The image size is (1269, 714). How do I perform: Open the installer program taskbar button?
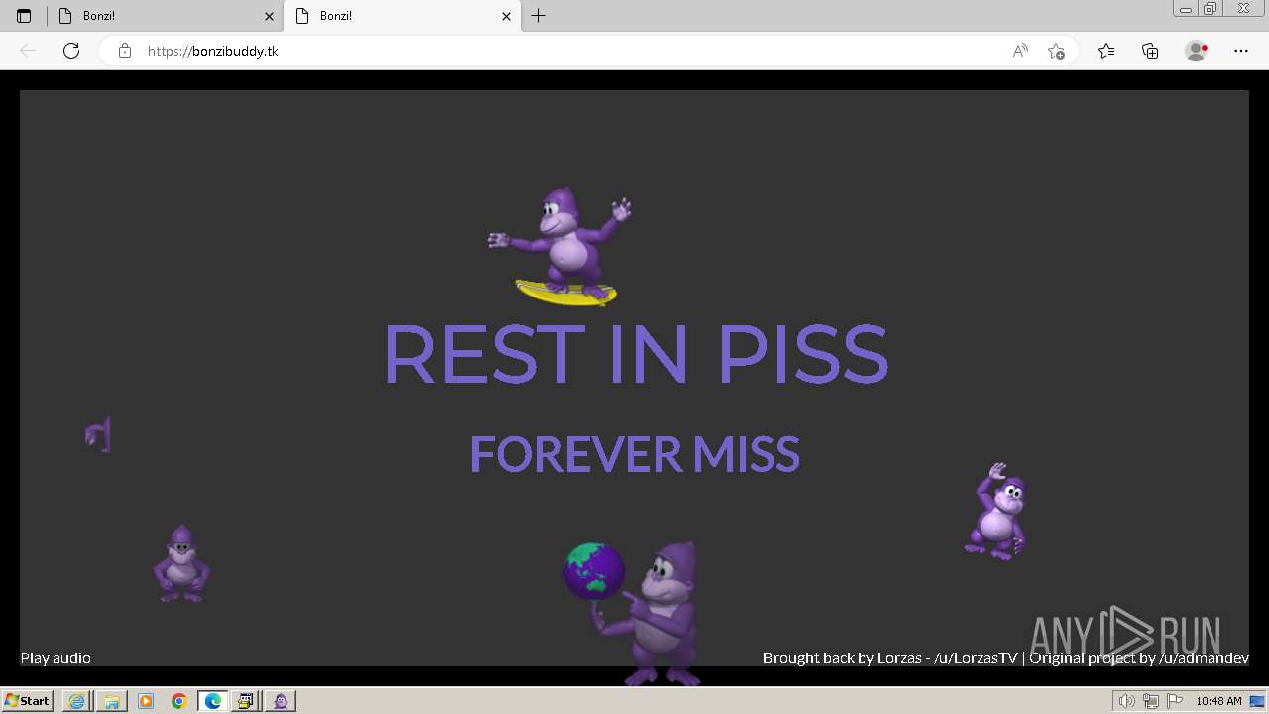[x=247, y=701]
